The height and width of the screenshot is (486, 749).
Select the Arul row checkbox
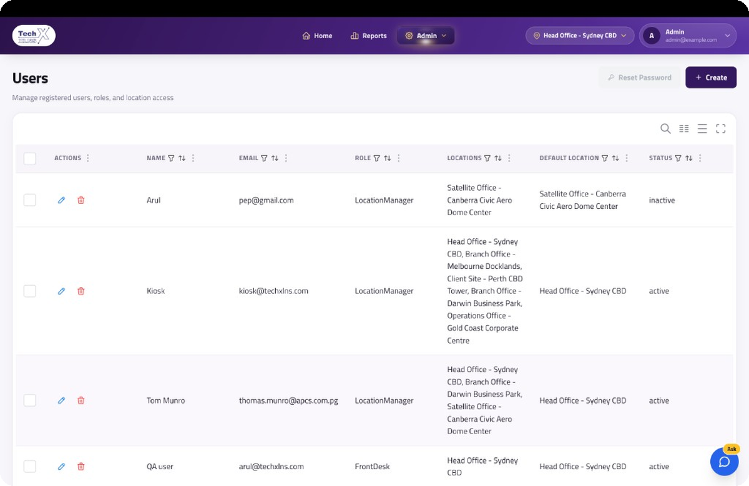click(30, 200)
